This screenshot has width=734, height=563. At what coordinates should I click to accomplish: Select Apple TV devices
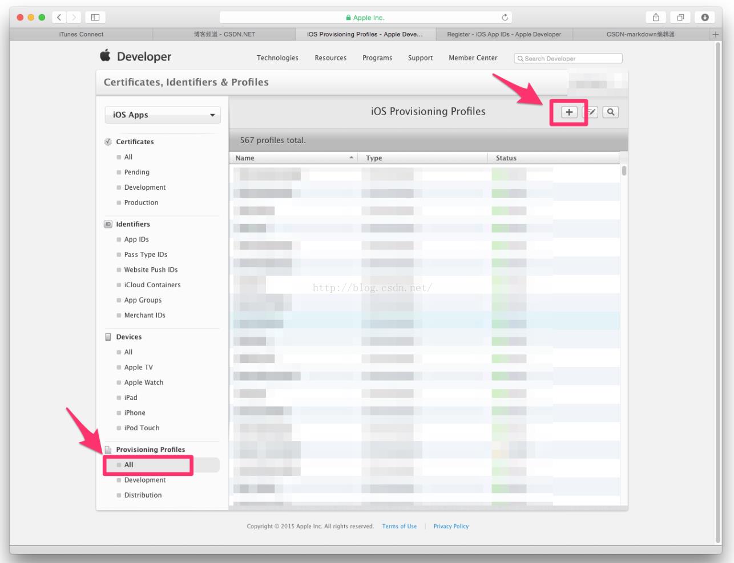[x=139, y=368]
